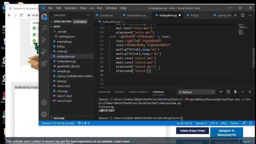Change line endings via CRLF
Image resolution: width=256 pixels, height=144 pixels.
(224, 123)
